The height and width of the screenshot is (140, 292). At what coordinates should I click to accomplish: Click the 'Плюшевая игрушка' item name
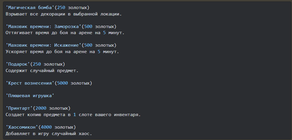coord(30,96)
